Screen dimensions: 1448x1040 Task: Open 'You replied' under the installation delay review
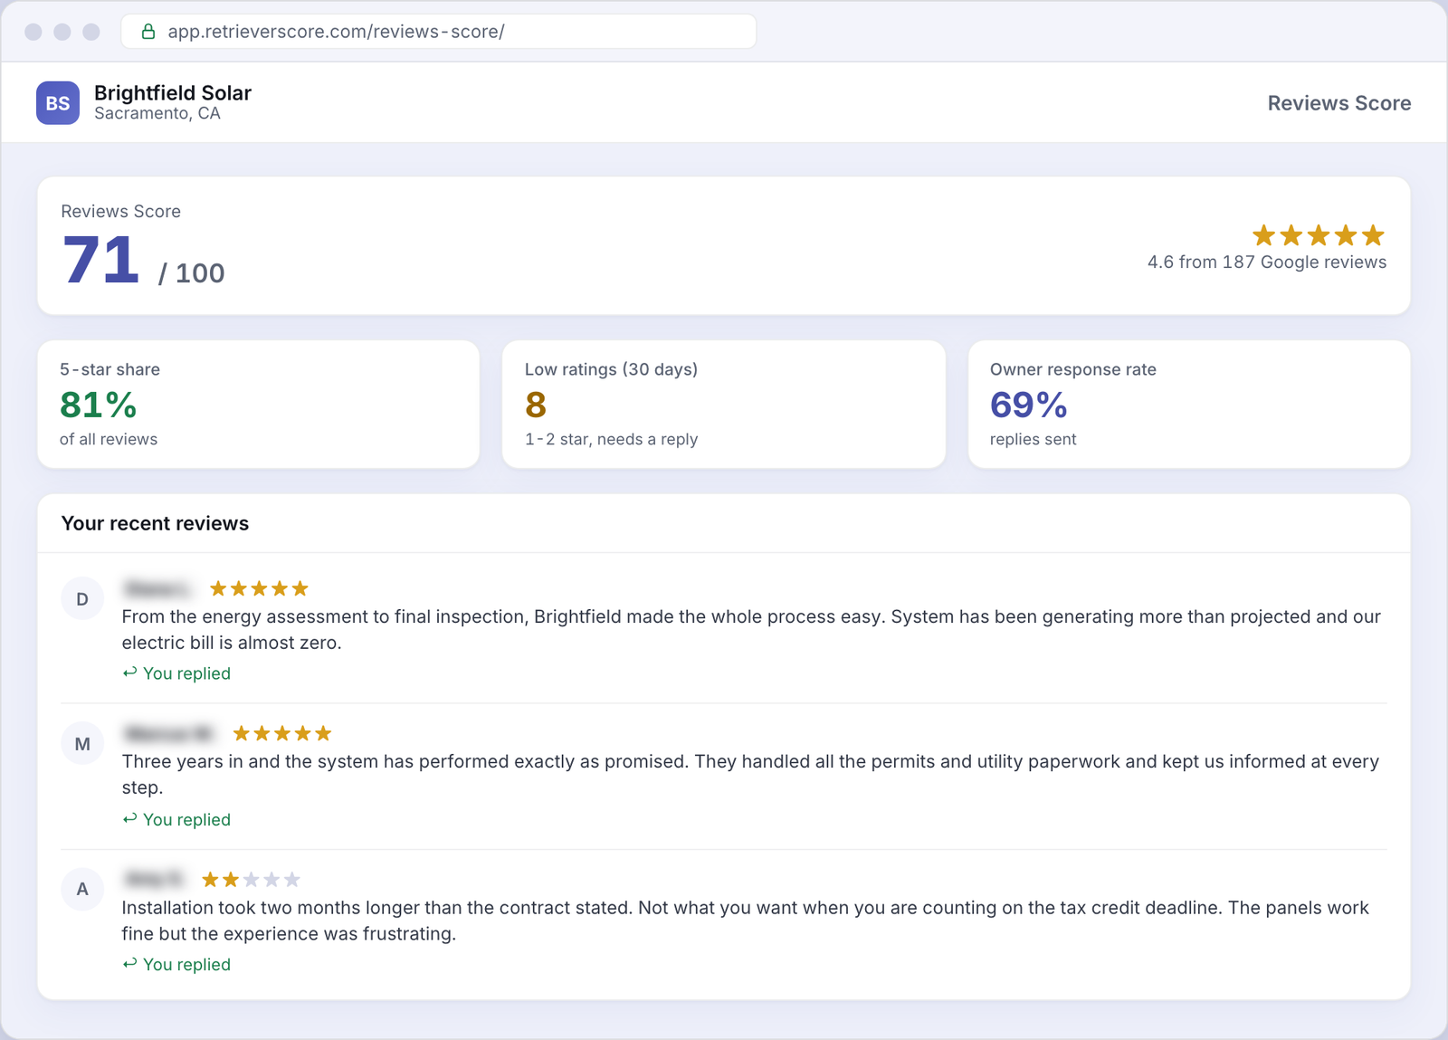[176, 965]
